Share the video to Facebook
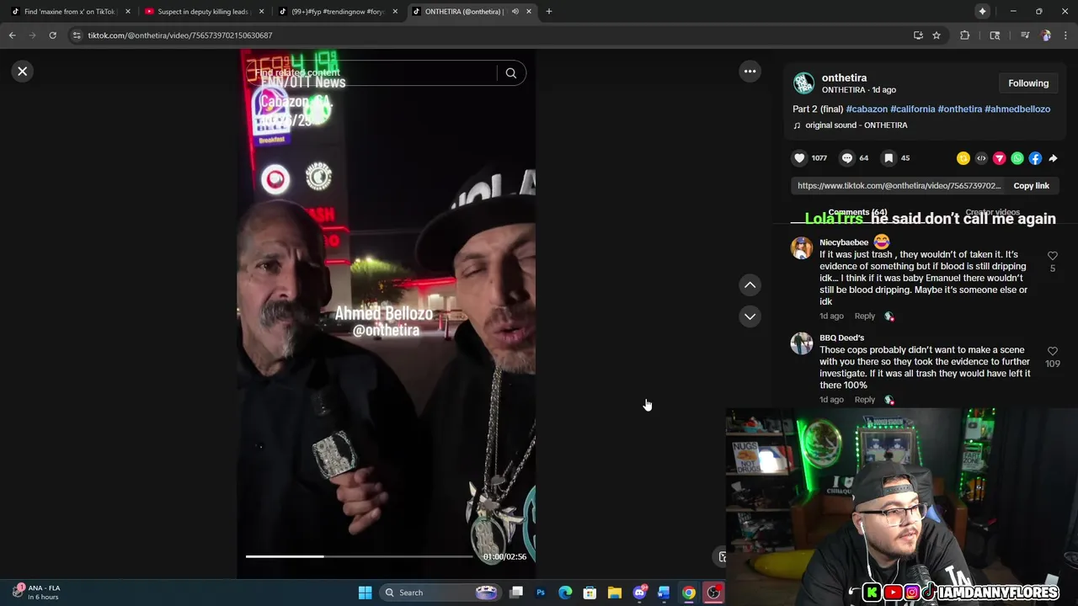The width and height of the screenshot is (1078, 606). (1035, 158)
